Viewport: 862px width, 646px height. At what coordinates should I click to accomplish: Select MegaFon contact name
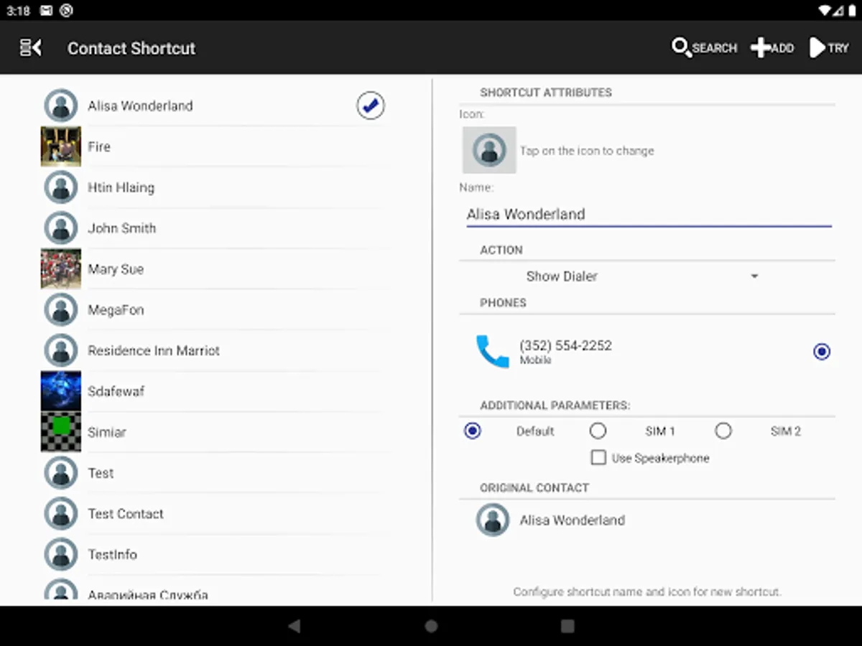coord(116,310)
